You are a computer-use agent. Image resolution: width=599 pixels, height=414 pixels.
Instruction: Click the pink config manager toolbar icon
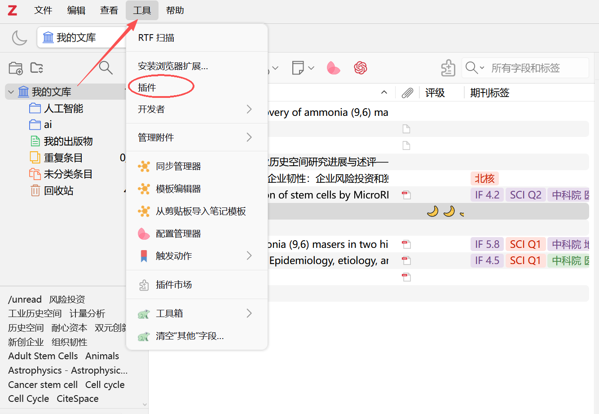pos(333,68)
